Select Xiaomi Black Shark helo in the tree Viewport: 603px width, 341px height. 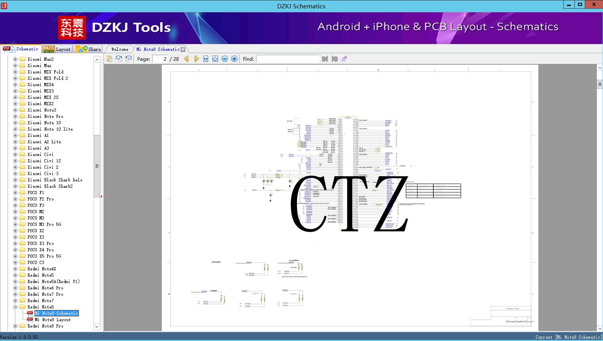(55, 180)
